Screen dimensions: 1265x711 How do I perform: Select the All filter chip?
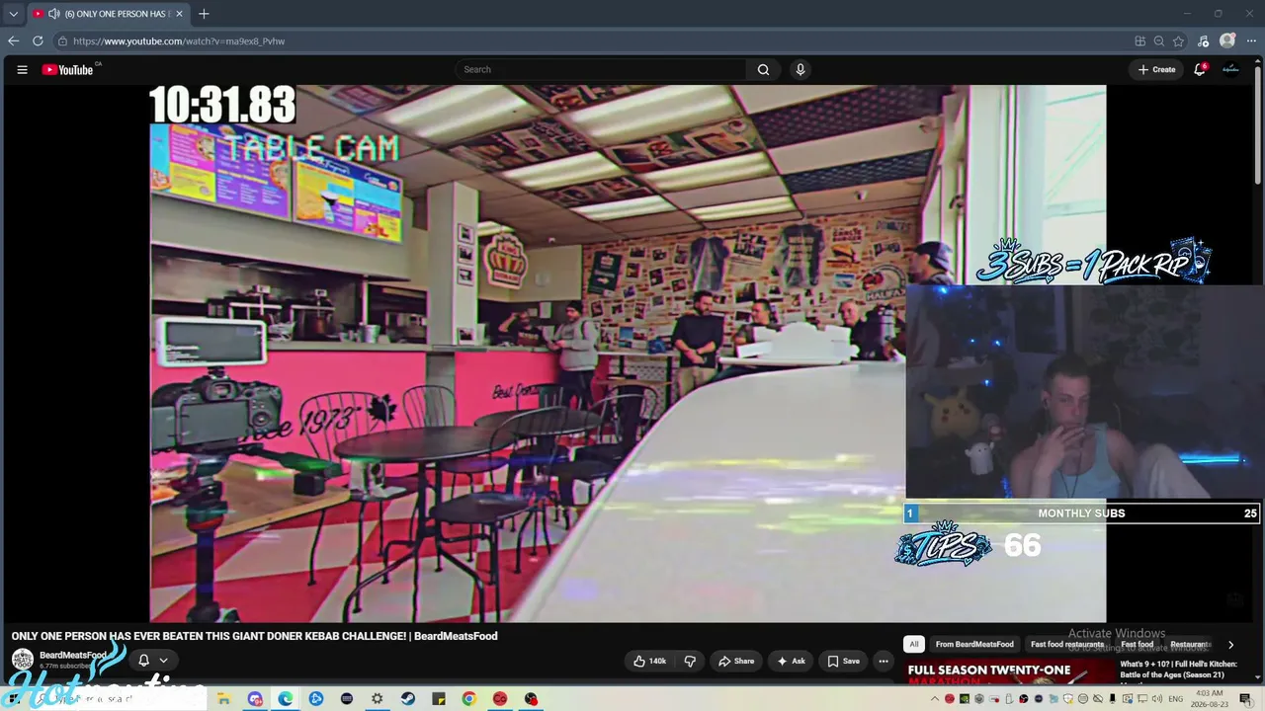point(914,645)
